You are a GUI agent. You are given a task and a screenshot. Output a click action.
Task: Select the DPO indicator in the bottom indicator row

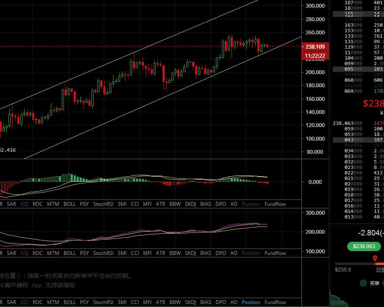(x=221, y=302)
